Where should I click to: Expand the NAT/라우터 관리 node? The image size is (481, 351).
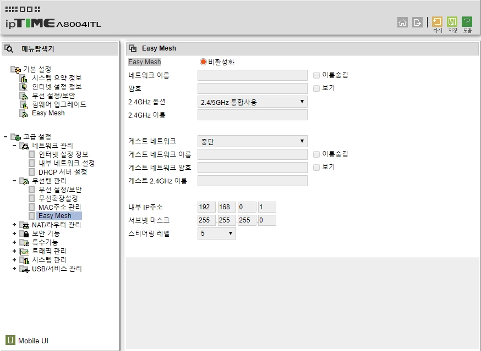pyautogui.click(x=14, y=225)
